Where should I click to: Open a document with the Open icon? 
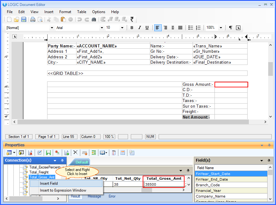[x=17, y=19]
